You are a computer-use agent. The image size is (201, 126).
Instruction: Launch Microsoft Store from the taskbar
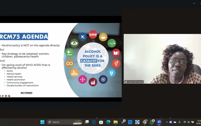(x=101, y=122)
